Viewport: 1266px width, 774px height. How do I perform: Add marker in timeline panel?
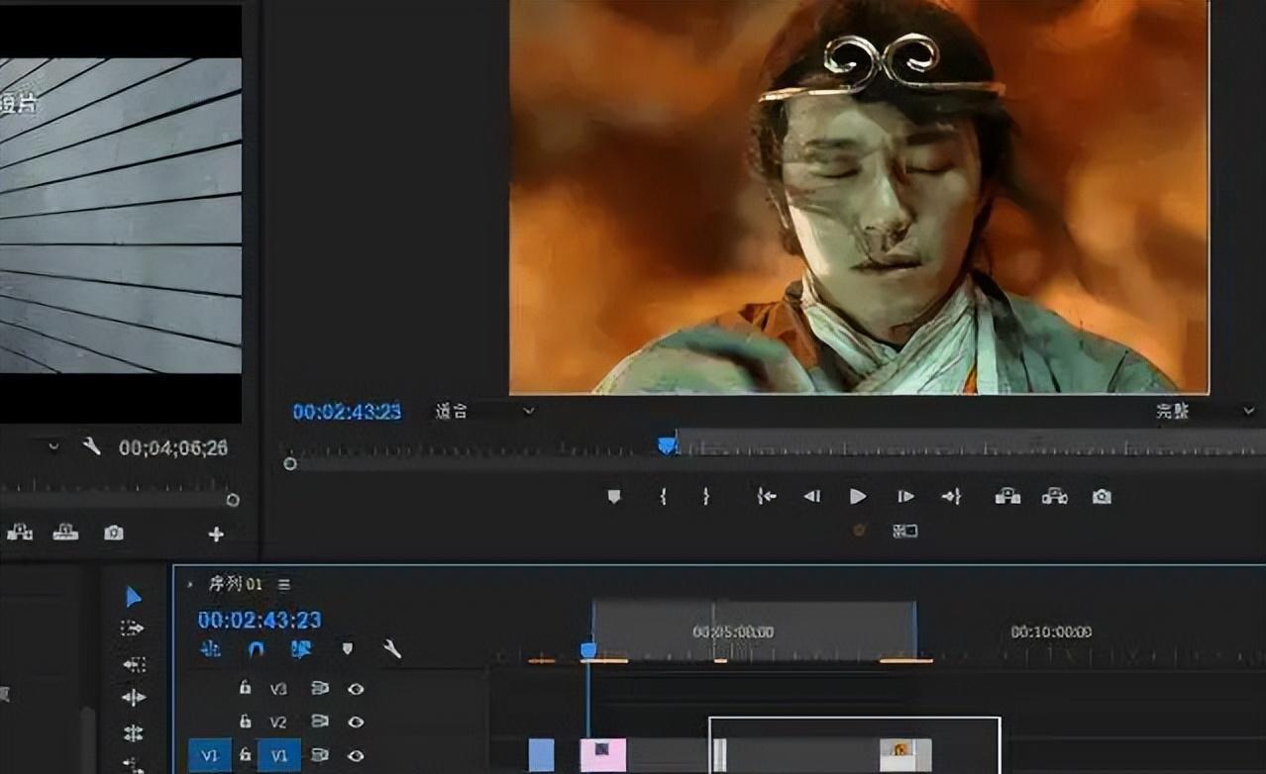tap(347, 649)
